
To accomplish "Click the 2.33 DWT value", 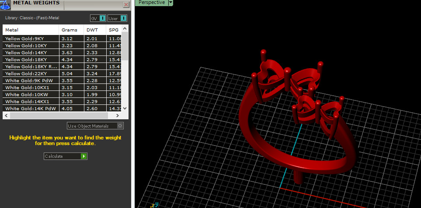I will (x=92, y=52).
